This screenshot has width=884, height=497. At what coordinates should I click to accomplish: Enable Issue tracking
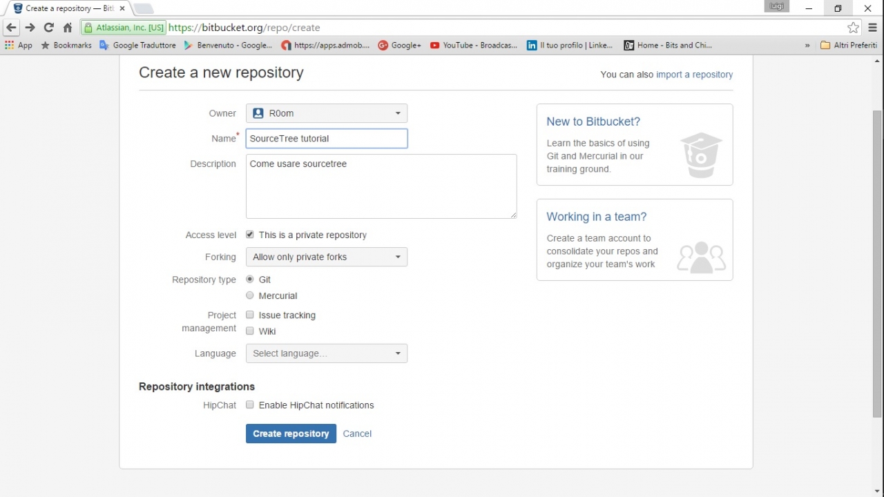(x=250, y=315)
